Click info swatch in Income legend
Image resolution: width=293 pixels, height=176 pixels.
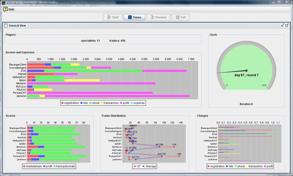coord(82,103)
